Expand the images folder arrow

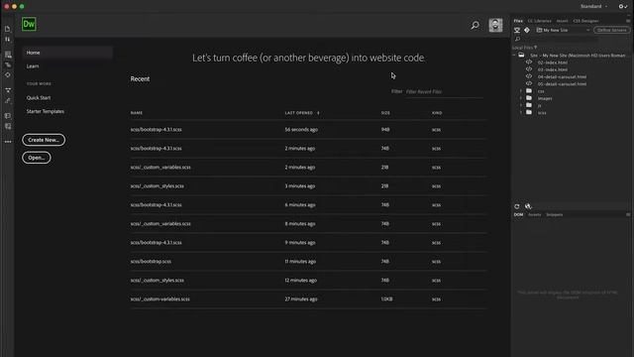click(x=521, y=98)
